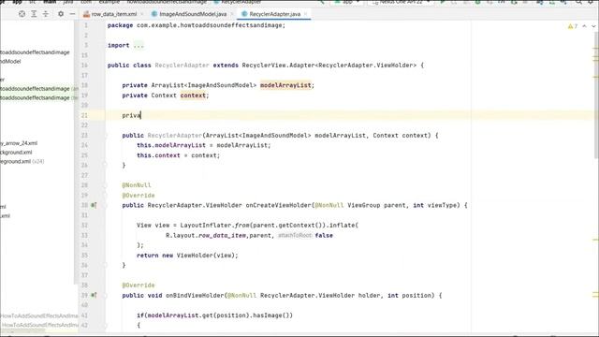Hide the project panel with minus icon
599x337 pixels.
point(72,14)
